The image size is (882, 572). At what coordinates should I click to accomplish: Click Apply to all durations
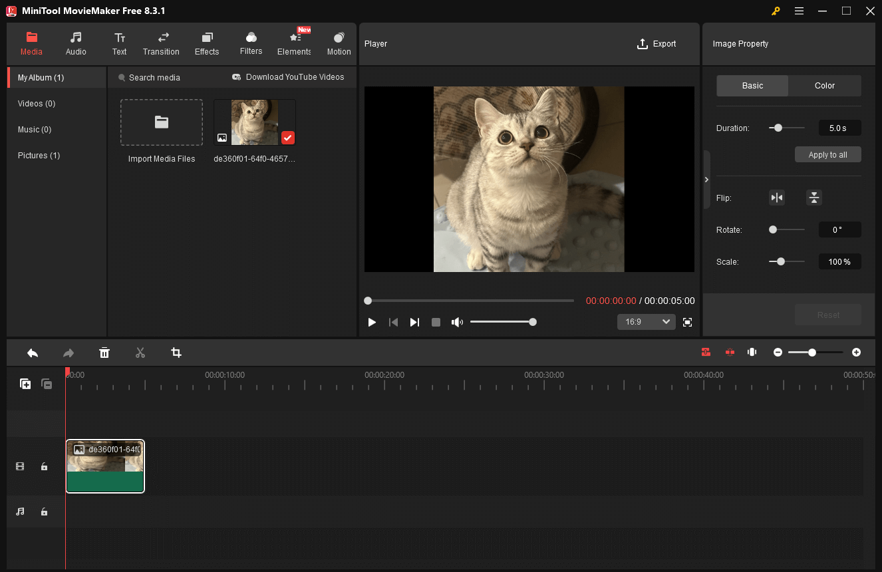pyautogui.click(x=827, y=154)
